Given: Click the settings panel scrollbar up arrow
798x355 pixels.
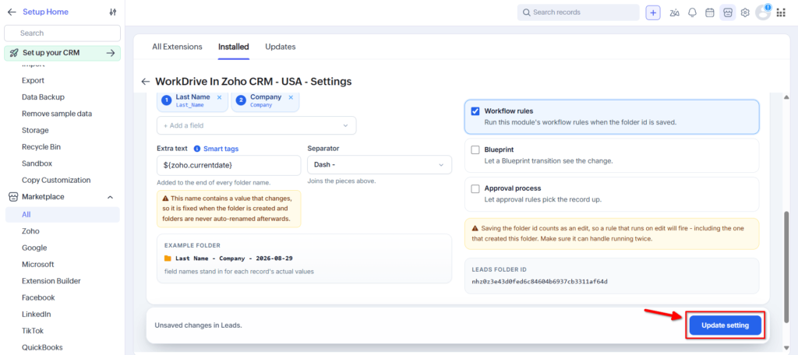Looking at the screenshot, I should (787, 97).
